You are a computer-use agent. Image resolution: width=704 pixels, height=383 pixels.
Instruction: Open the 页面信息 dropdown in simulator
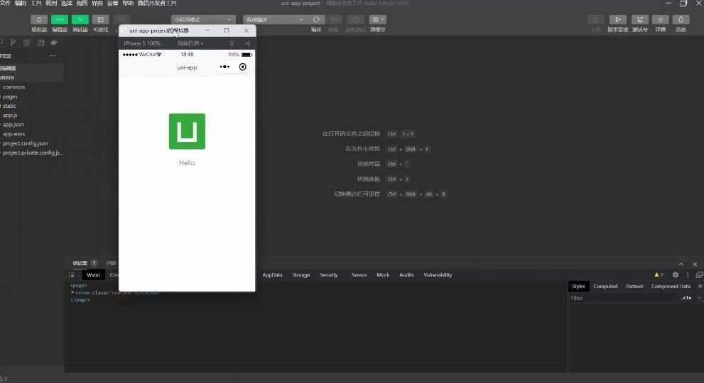(190, 43)
